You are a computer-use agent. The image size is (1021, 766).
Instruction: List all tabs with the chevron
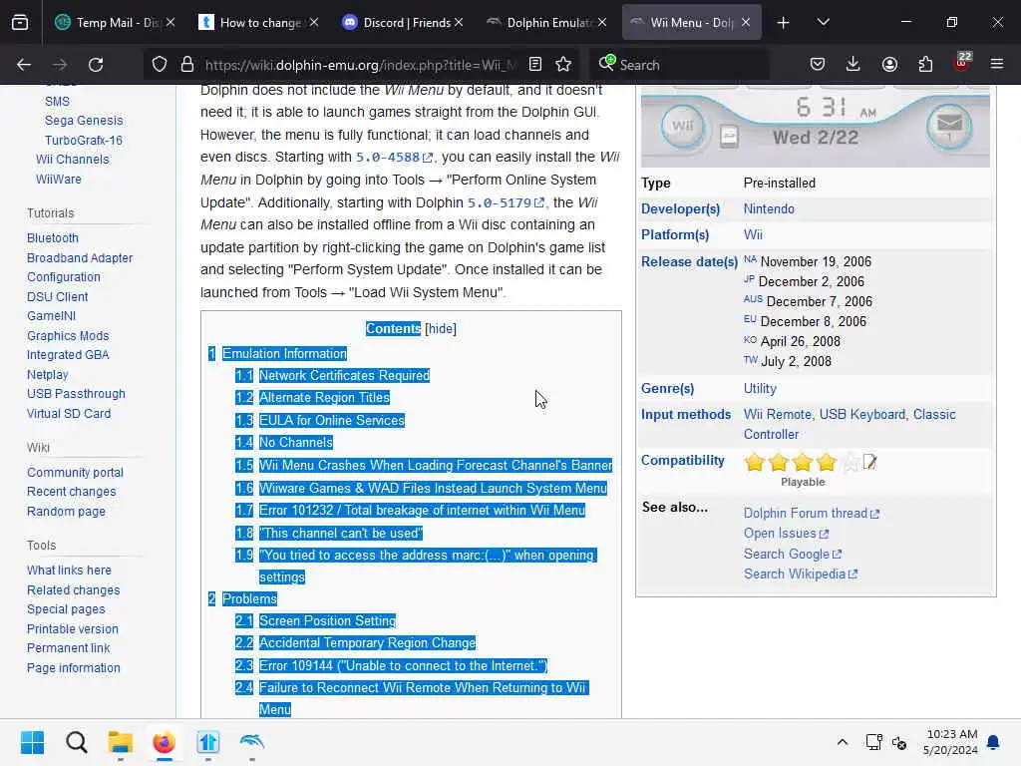[x=823, y=23]
